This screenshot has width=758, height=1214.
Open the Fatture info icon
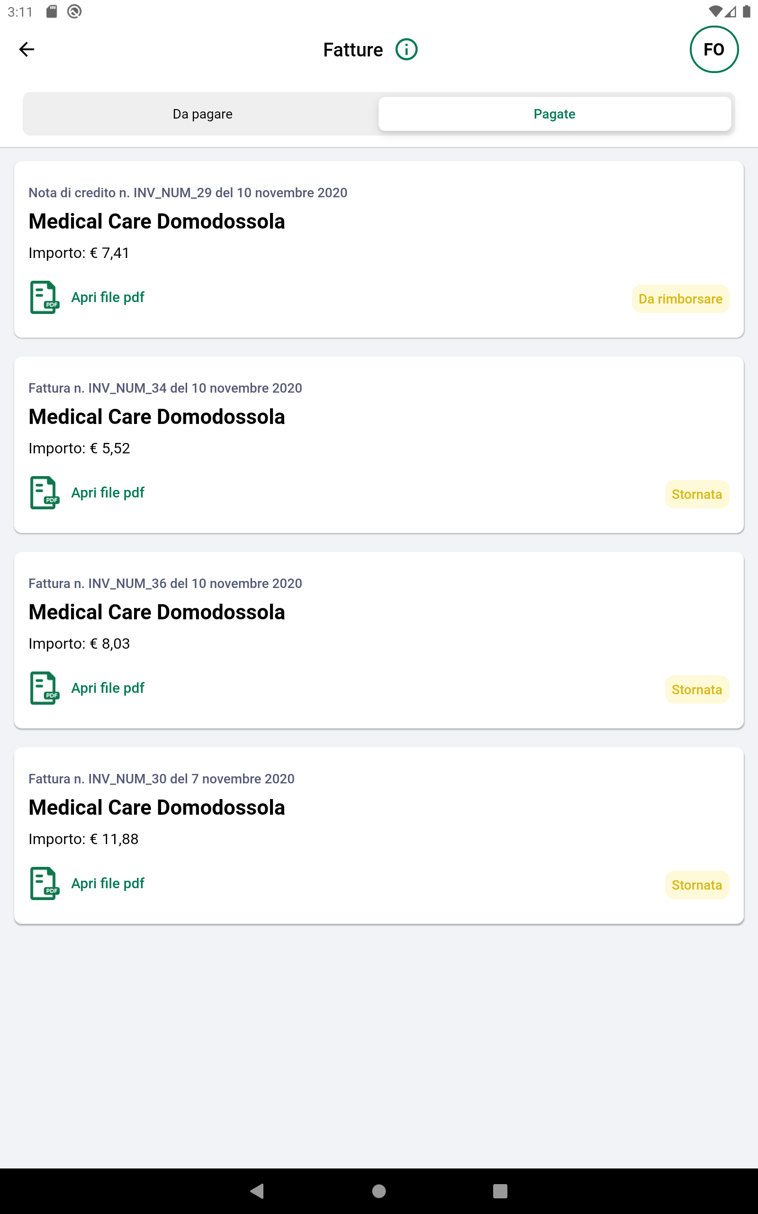pos(406,50)
